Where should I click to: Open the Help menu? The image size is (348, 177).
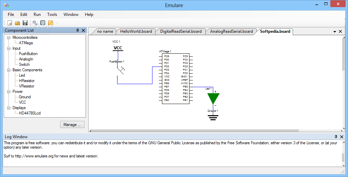click(x=89, y=14)
